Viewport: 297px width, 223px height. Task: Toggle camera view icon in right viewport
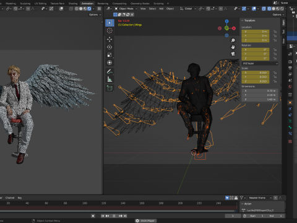pyautogui.click(x=233, y=54)
